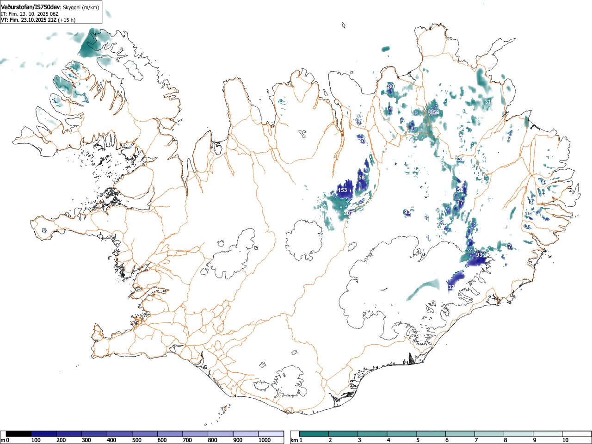Click the 5–6 km legend color segment
The height and width of the screenshot is (444, 592).
432,434
